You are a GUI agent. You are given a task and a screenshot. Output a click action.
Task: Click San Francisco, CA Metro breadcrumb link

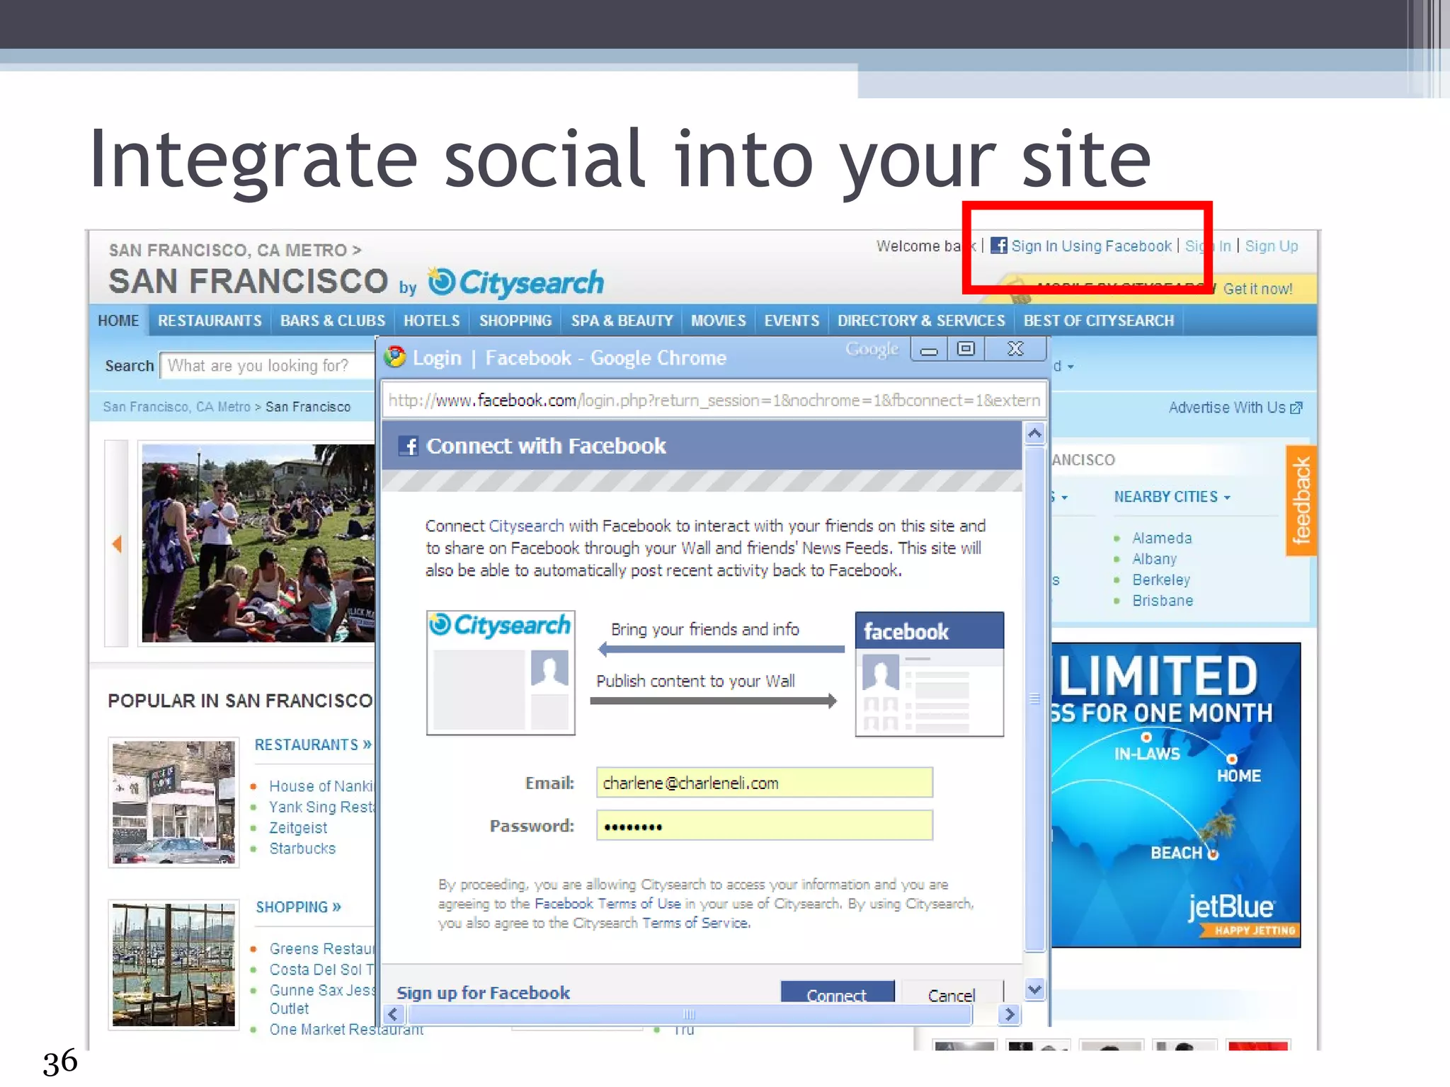(x=177, y=407)
